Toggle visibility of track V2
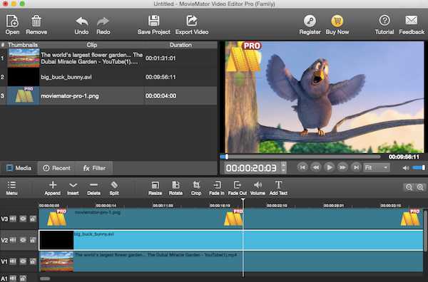Viewport: 428px width, 282px height. [23, 240]
